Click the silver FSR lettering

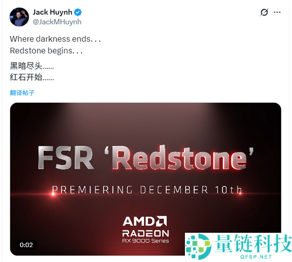(x=66, y=158)
